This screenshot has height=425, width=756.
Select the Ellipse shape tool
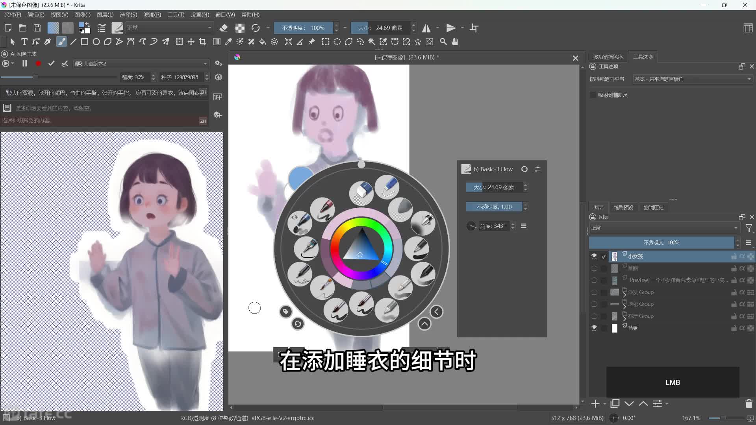pos(96,42)
